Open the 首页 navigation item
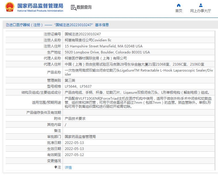The image size is (218, 175). coord(179,11)
